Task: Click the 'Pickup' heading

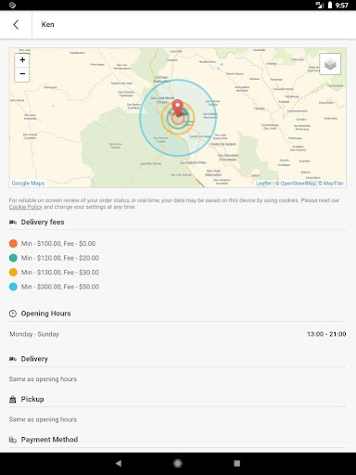Action: point(32,399)
